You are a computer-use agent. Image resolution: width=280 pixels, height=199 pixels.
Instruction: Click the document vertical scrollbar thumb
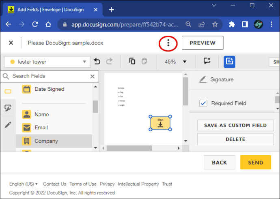pyautogui.click(x=185, y=91)
